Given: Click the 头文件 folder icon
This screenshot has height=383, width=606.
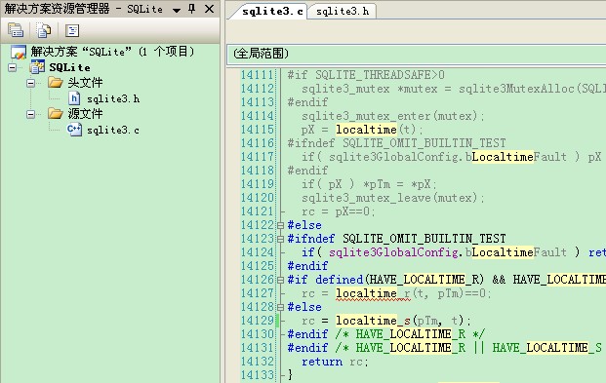Looking at the screenshot, I should (56, 82).
